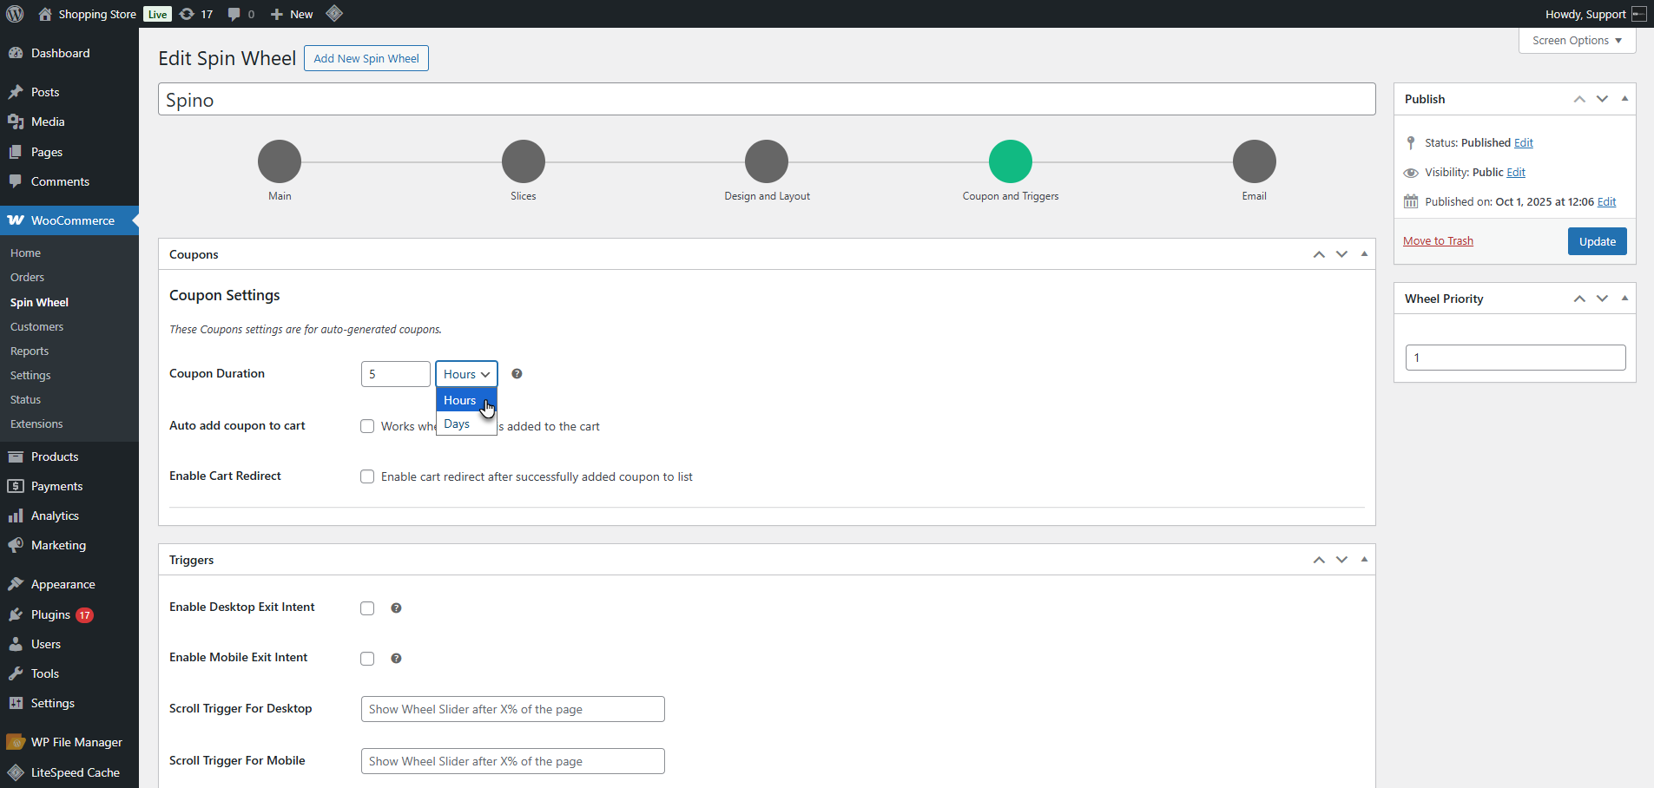Click help icon for Mobile Exit Intent
Image resolution: width=1654 pixels, height=788 pixels.
(x=396, y=659)
